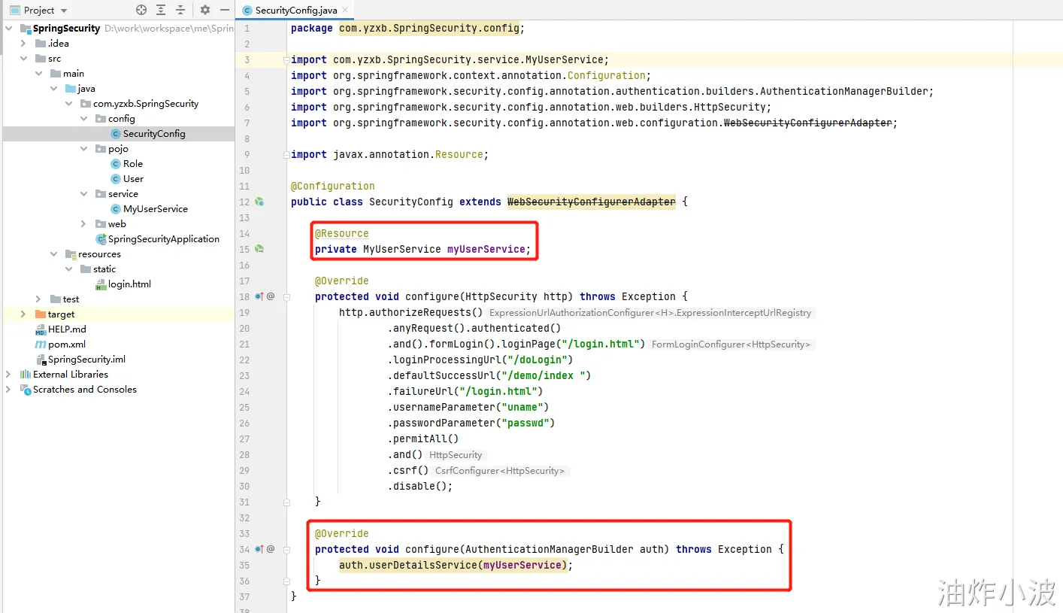Fold the second configure method at line 34
Viewport: 1063px width, 613px height.
(286, 549)
